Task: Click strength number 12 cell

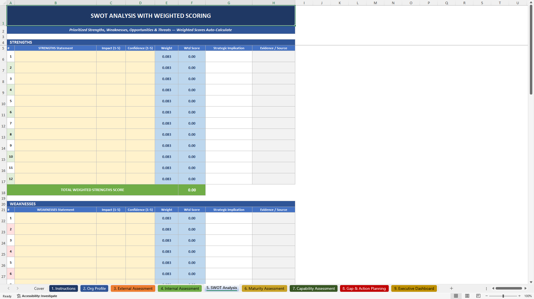Action: point(11,179)
